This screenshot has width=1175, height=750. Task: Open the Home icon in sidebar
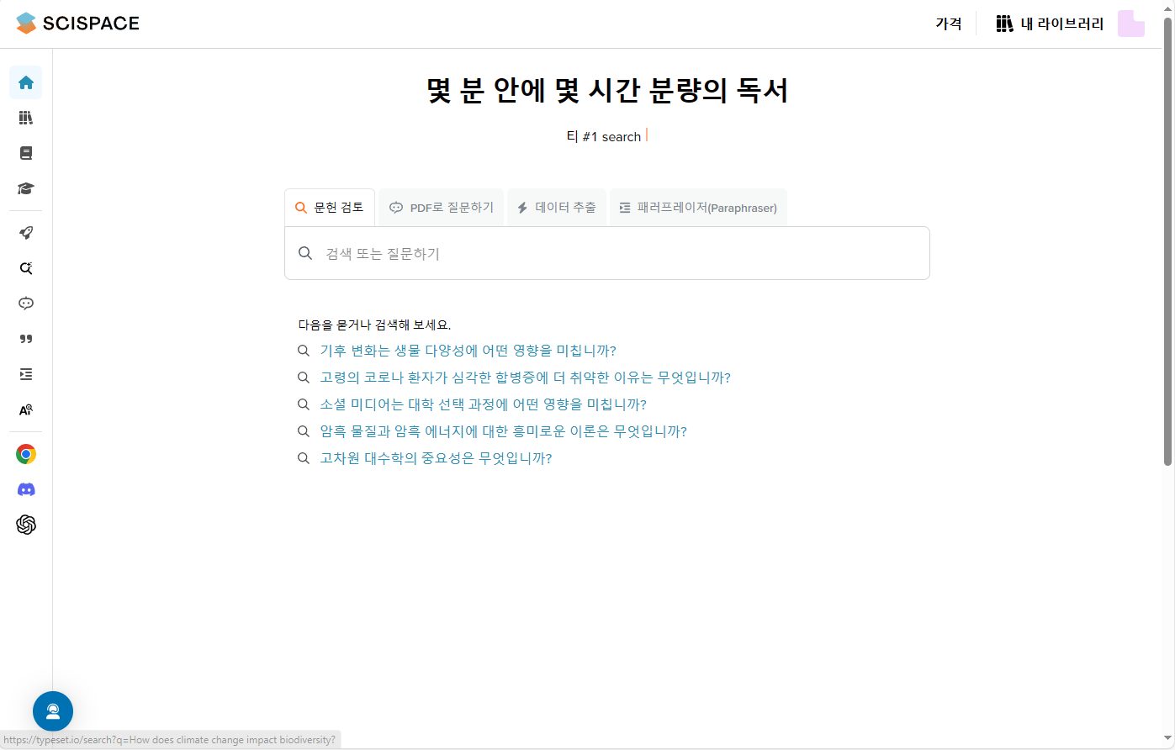[26, 82]
